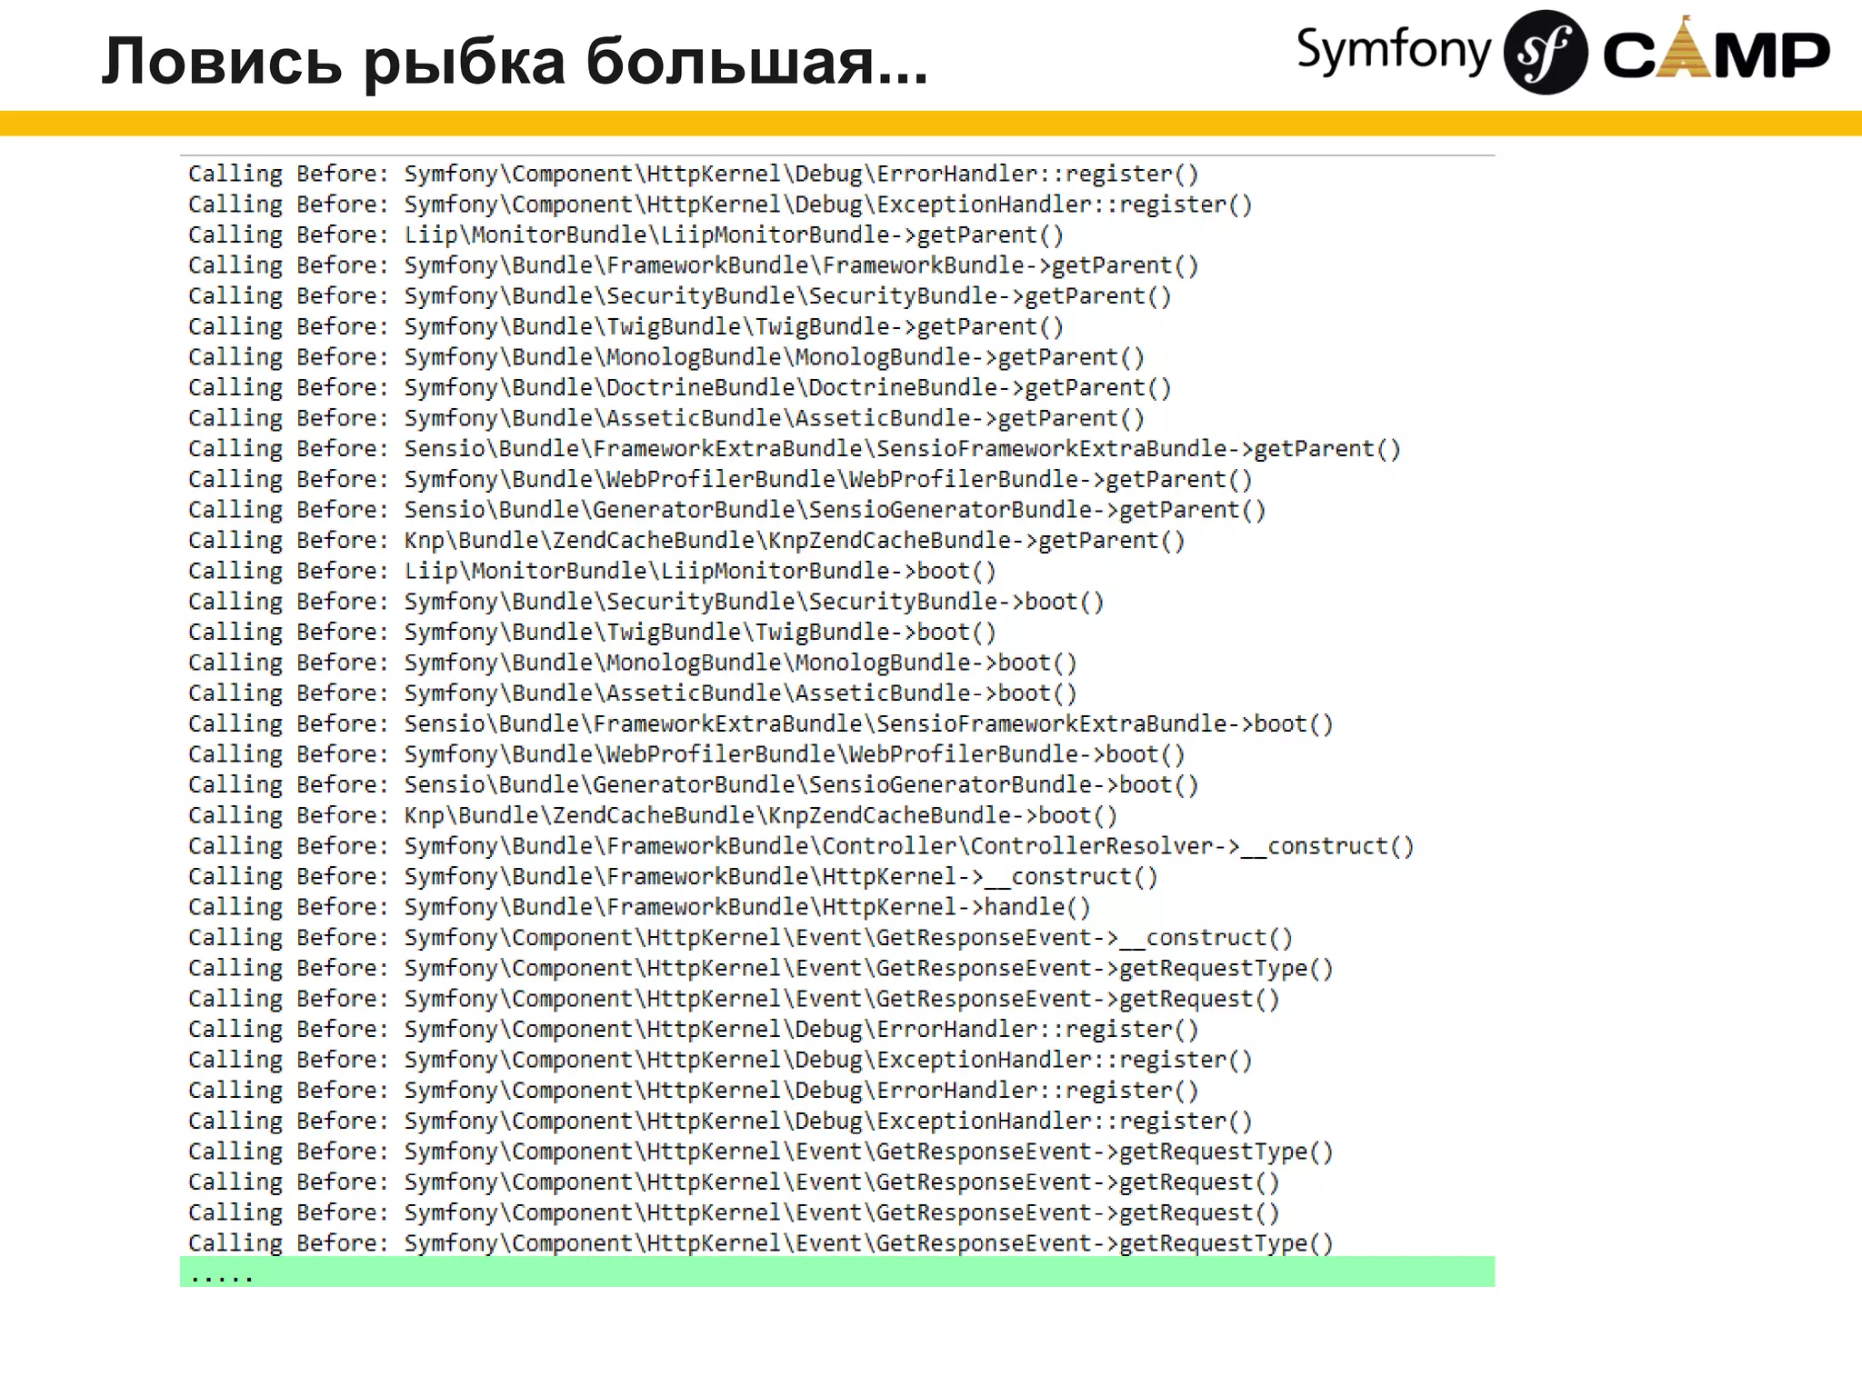Click the line MonologBundle->boot()
This screenshot has width=1862, height=1396.
633,663
